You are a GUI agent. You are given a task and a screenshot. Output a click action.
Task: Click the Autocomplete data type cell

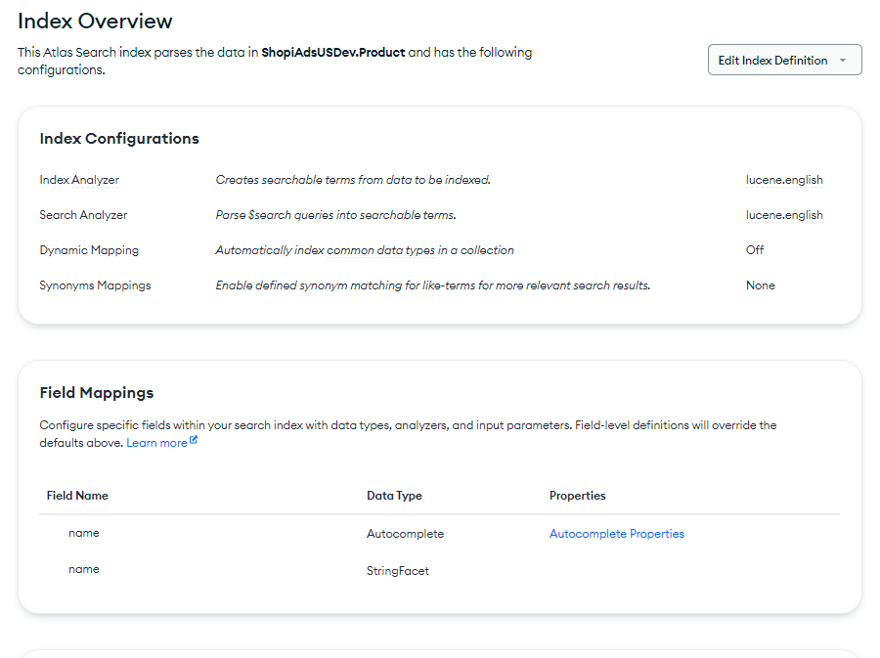pos(405,534)
